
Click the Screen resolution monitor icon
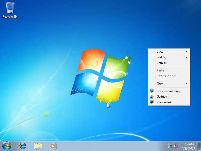pos(152,91)
